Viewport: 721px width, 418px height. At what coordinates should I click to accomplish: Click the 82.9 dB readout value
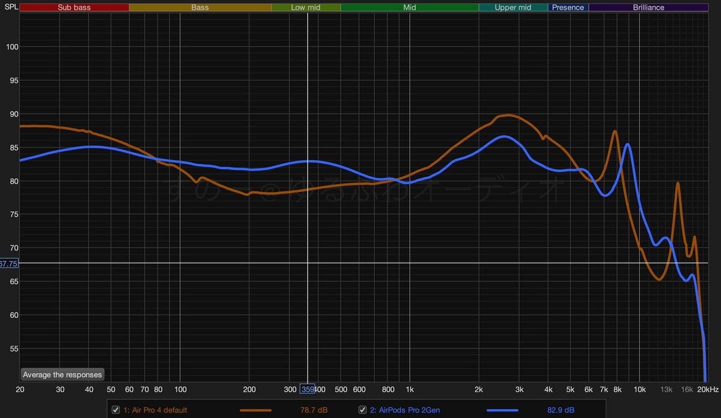pyautogui.click(x=561, y=410)
